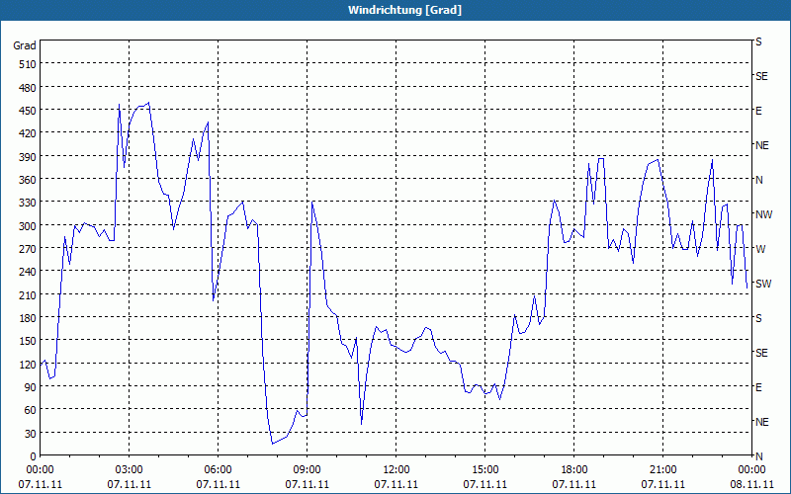Select the 12:00 time axis label

click(x=396, y=469)
